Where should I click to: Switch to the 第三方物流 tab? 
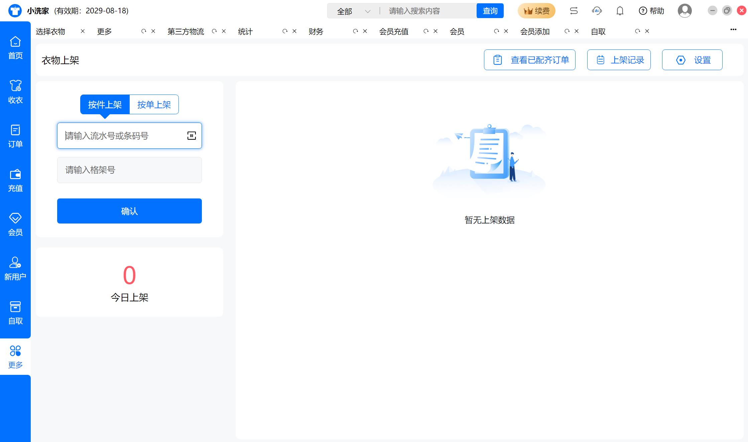pyautogui.click(x=186, y=31)
